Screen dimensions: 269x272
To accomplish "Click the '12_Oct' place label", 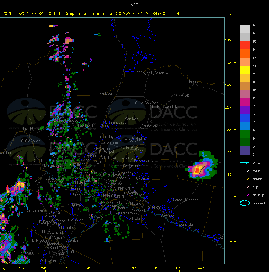I will 145,202.
